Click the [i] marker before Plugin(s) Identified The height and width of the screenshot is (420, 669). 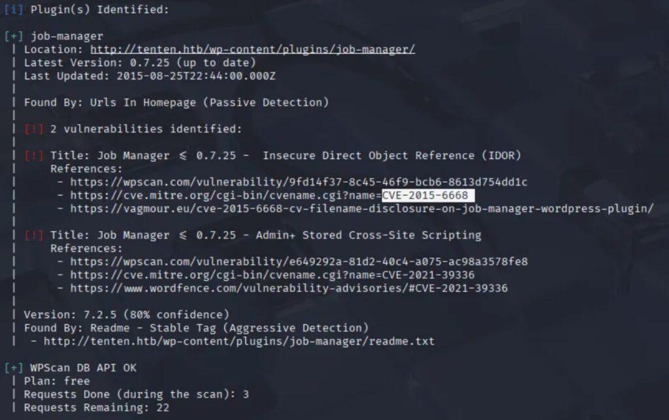(x=14, y=9)
